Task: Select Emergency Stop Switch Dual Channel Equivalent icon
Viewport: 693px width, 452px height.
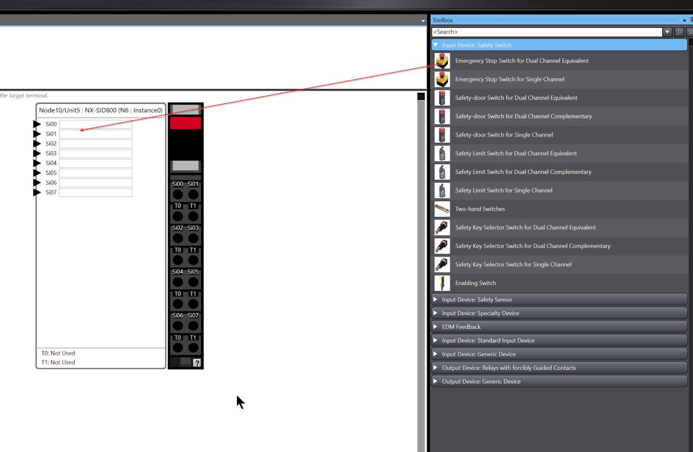Action: click(442, 61)
